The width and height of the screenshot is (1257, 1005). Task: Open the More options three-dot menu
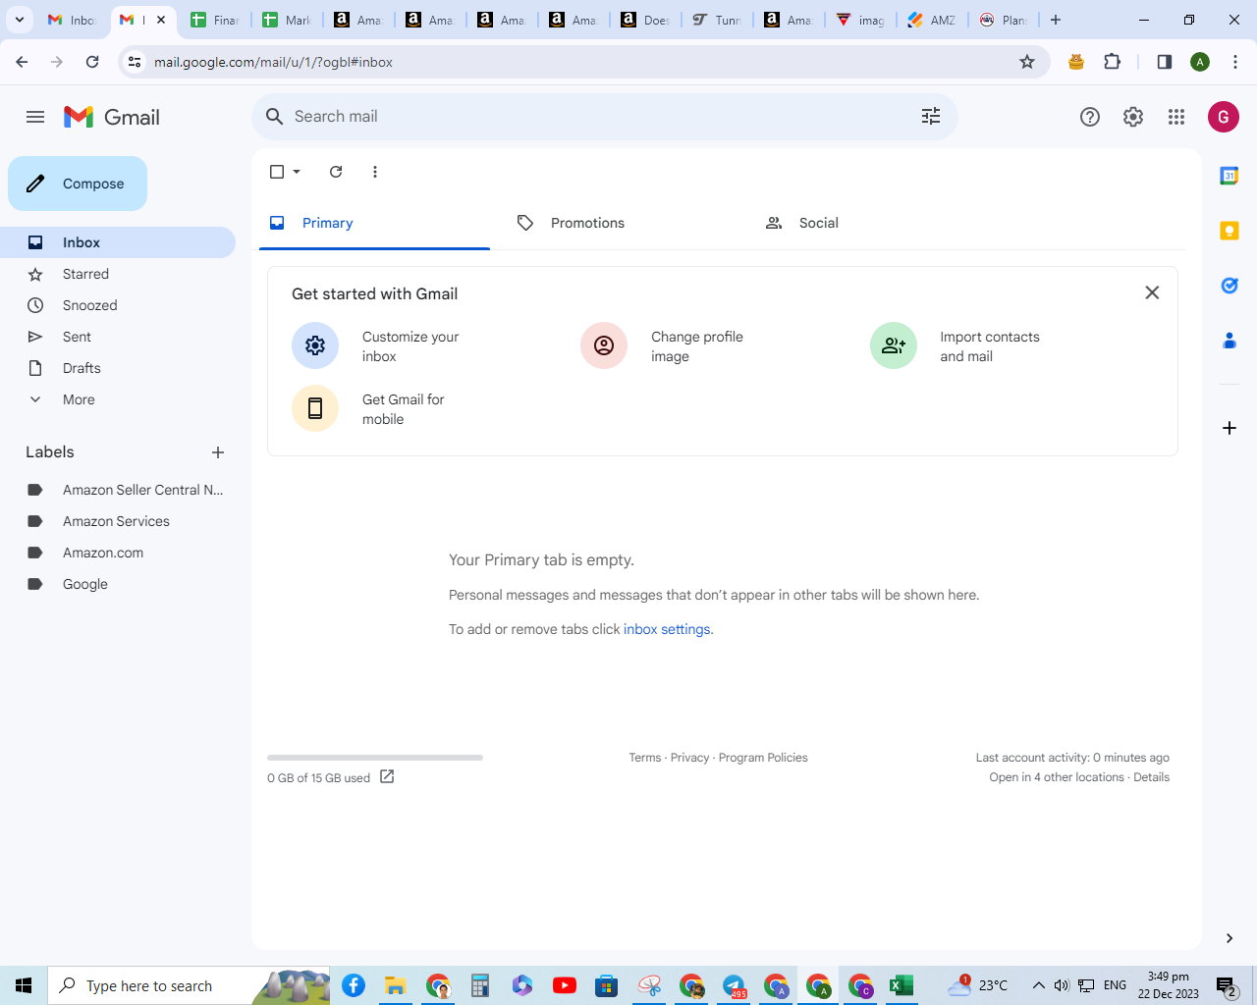tap(375, 172)
